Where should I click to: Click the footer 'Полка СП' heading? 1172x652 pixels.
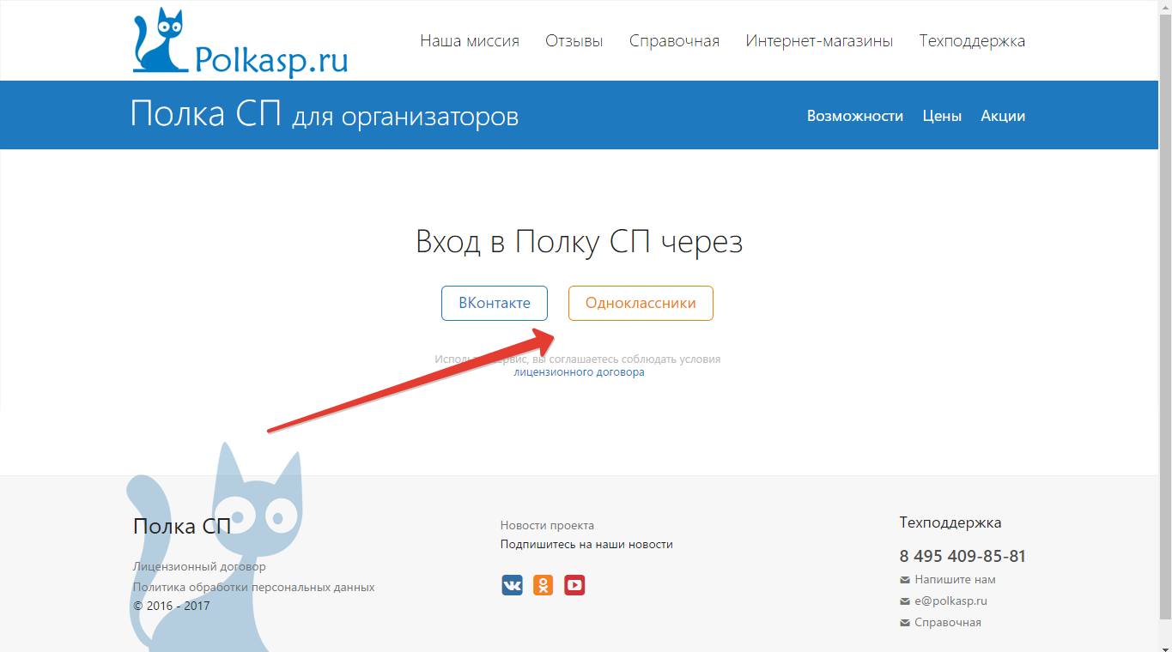(182, 526)
